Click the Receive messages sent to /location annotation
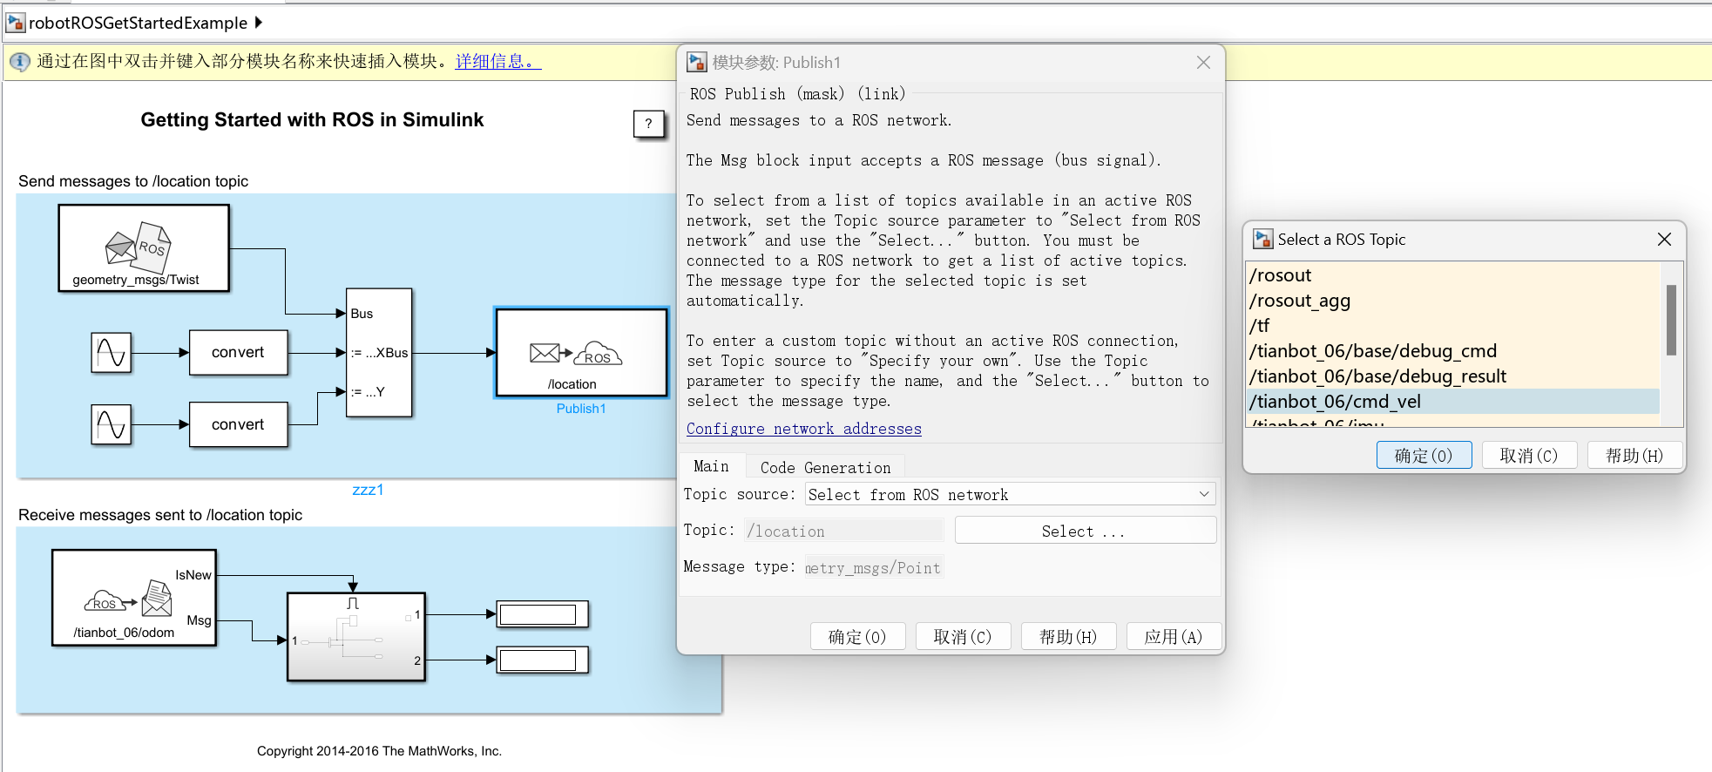 [x=160, y=515]
